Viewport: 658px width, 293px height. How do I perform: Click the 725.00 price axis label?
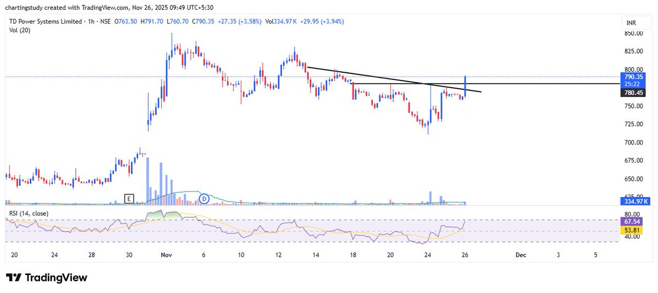pos(633,124)
